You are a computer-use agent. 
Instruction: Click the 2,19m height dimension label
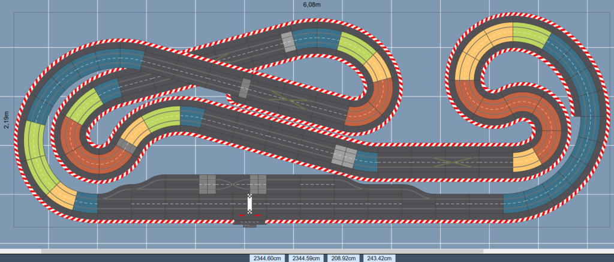pyautogui.click(x=6, y=120)
